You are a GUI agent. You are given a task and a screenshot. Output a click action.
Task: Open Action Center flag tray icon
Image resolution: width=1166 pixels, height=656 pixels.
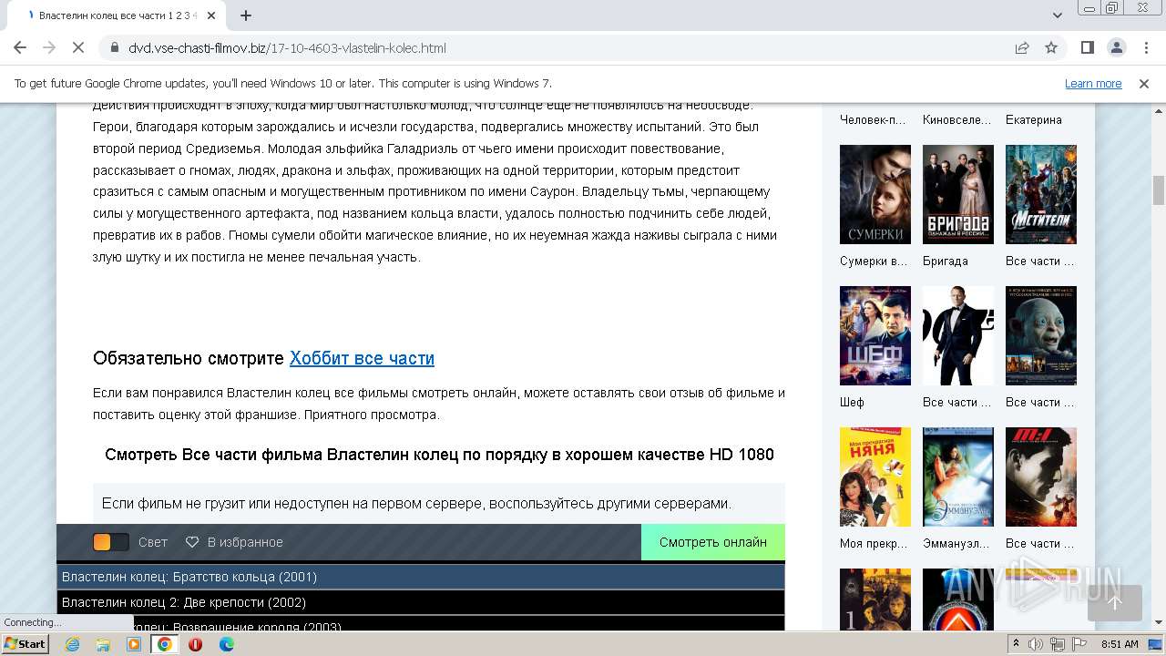point(1079,644)
